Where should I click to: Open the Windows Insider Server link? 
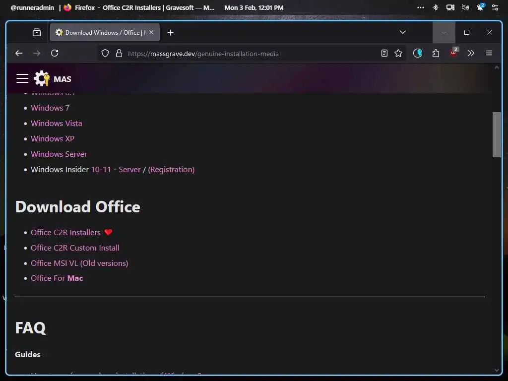point(129,170)
